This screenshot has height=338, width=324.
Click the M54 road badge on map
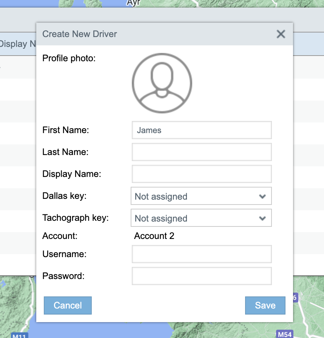point(284,334)
